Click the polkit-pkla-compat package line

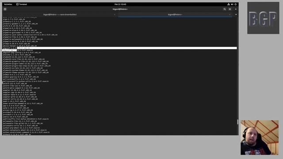coord(21,88)
